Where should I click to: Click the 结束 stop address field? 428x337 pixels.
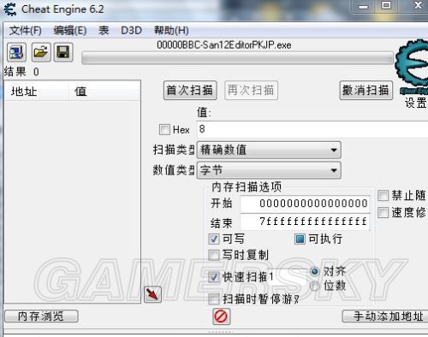click(305, 222)
